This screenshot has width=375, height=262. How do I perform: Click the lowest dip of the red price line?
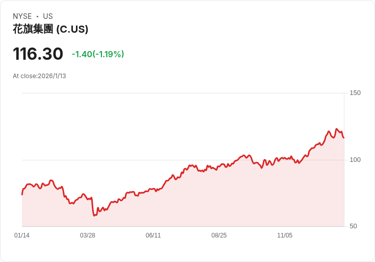point(94,216)
